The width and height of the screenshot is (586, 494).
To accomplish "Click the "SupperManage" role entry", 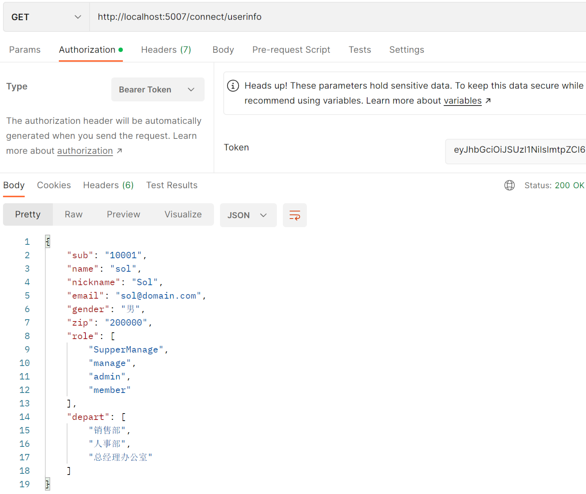I will pos(126,350).
